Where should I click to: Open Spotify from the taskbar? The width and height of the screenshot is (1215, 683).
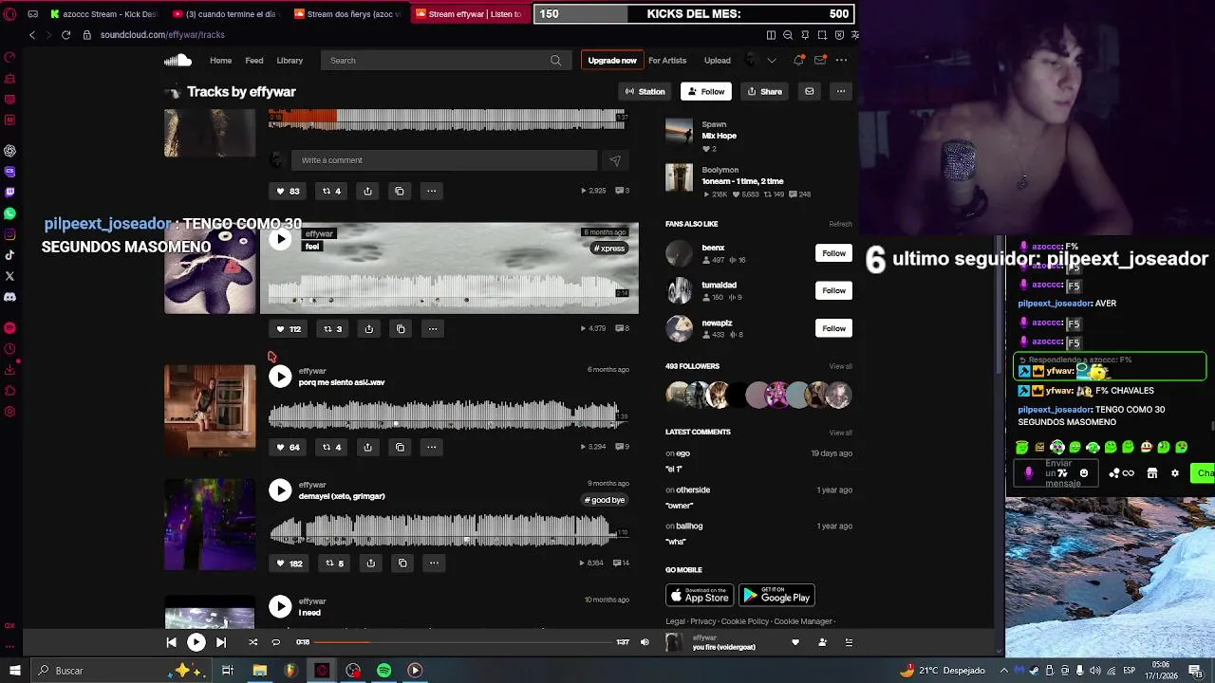point(383,671)
